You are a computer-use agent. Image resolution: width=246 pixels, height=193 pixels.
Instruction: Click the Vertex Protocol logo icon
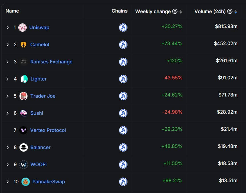23,130
